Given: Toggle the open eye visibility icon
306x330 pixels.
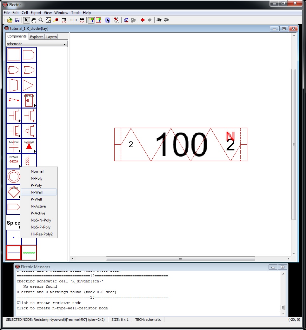Looking at the screenshot, I should click(x=159, y=20).
